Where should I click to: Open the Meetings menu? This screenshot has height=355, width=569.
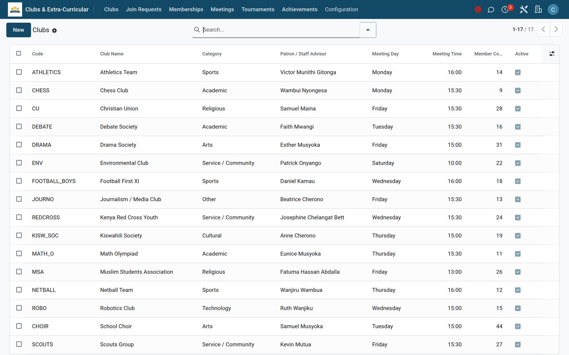click(222, 10)
